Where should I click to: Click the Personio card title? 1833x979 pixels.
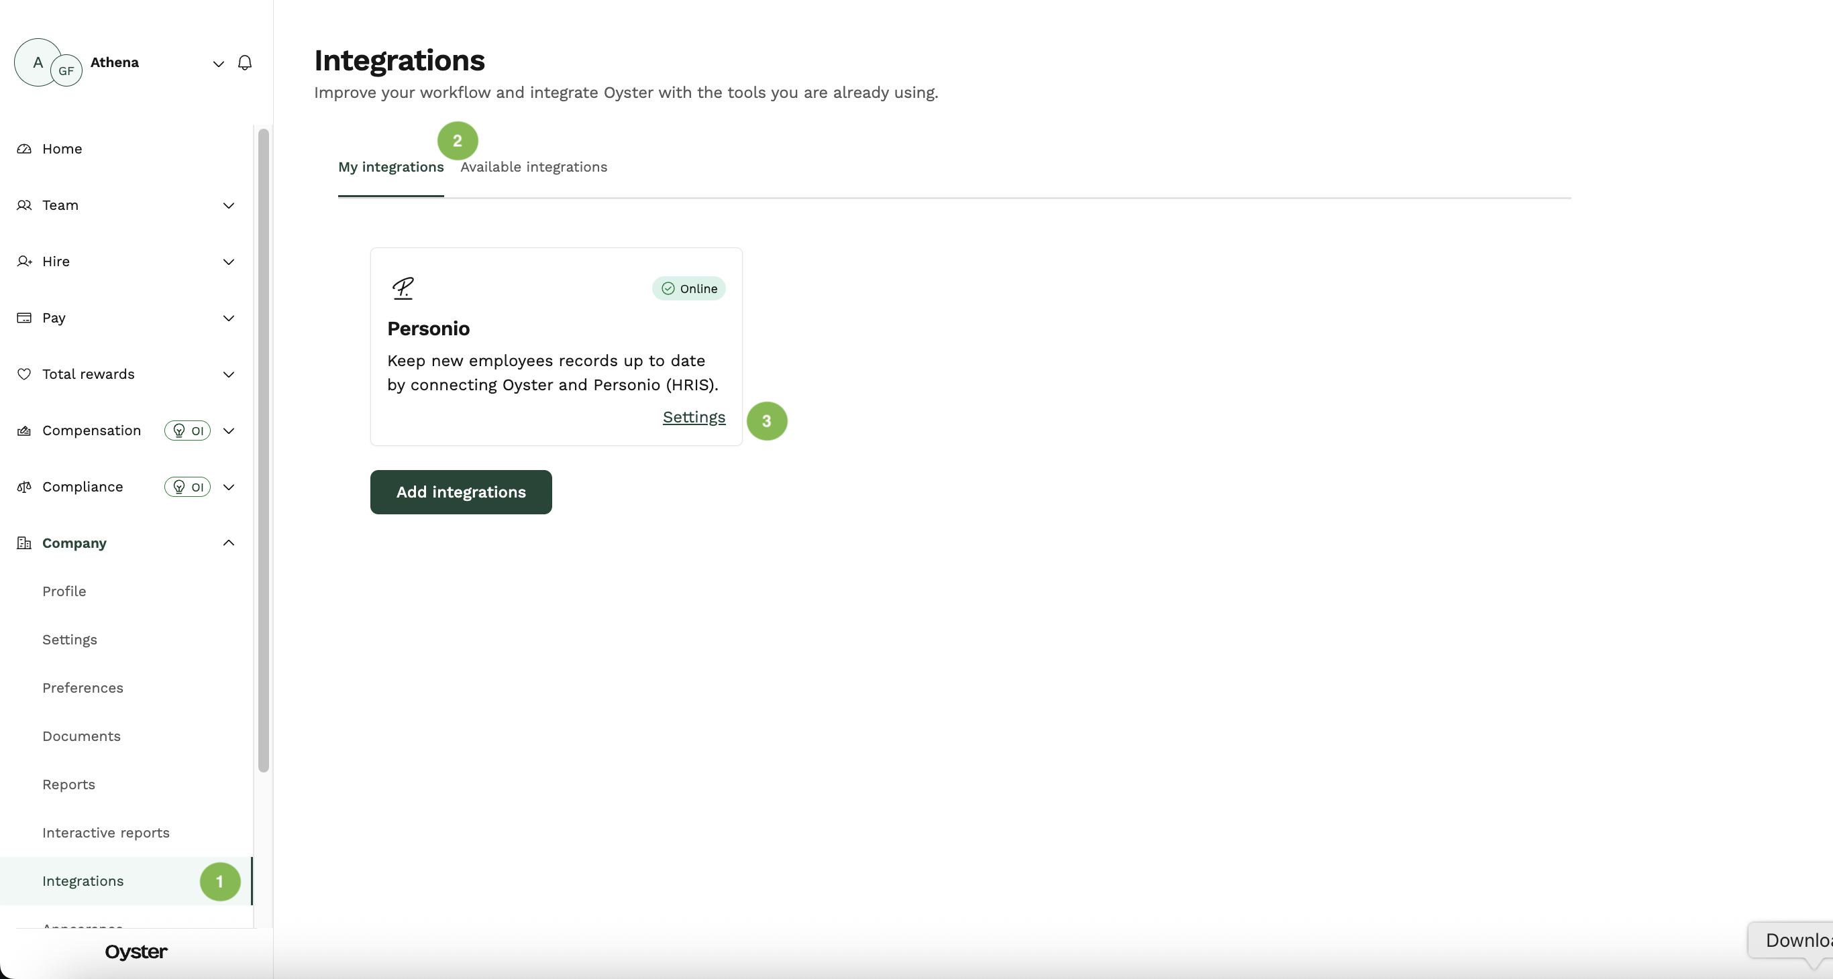[x=428, y=329]
